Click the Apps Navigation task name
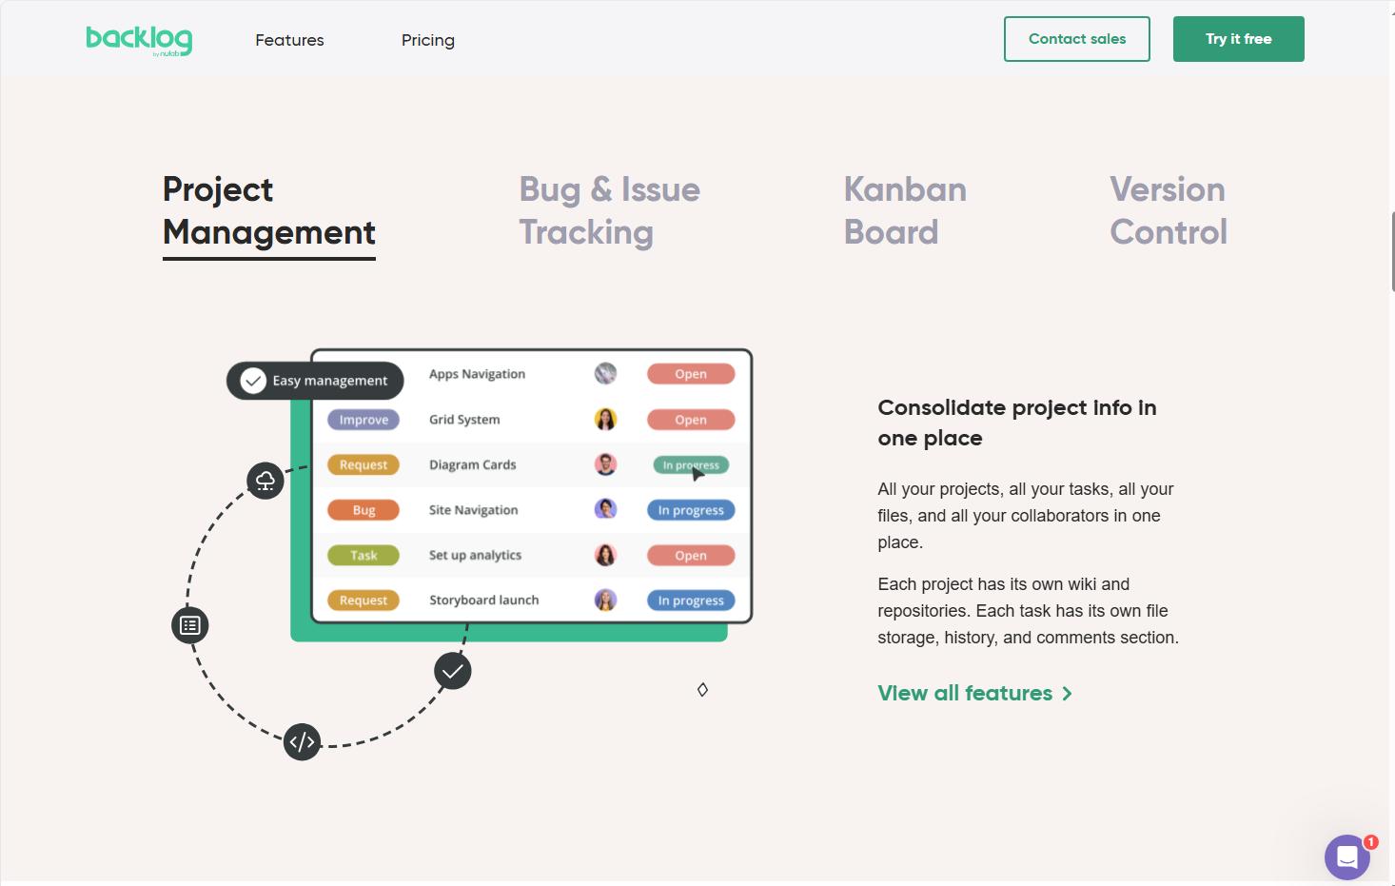The image size is (1395, 886). click(x=477, y=374)
